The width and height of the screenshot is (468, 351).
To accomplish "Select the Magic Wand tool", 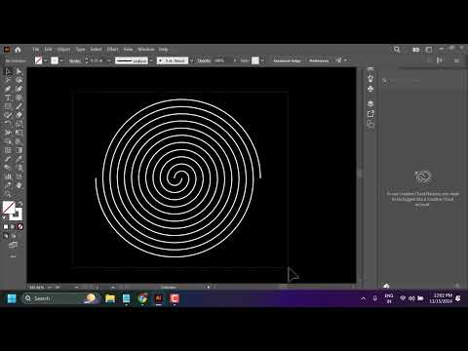I will point(8,80).
